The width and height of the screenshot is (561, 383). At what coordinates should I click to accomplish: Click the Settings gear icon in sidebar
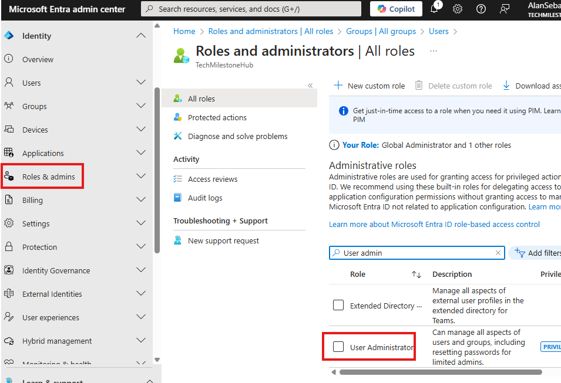click(9, 223)
